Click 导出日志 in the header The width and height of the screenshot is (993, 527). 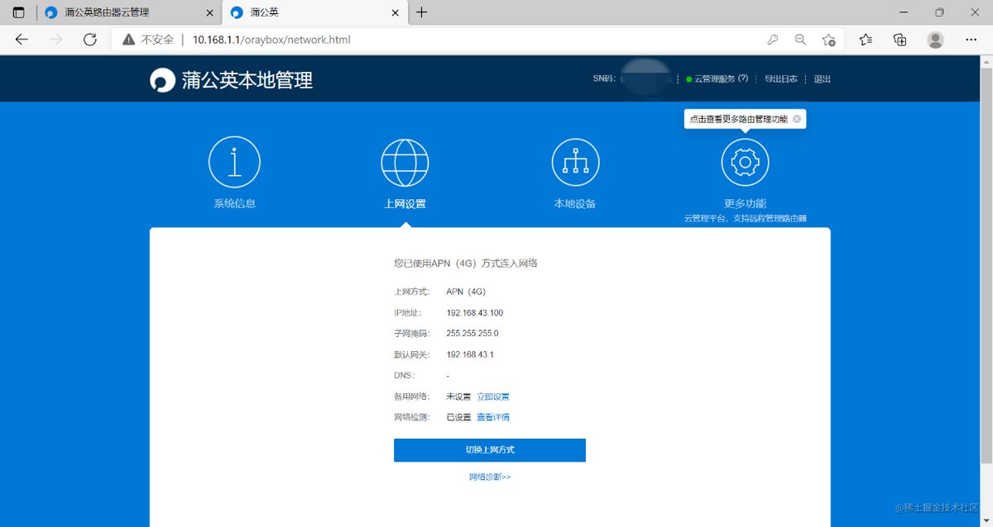pyautogui.click(x=780, y=79)
